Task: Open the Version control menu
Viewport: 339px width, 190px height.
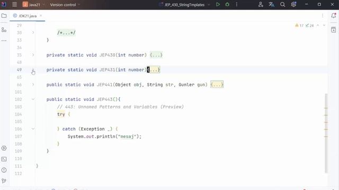Action: point(65,5)
